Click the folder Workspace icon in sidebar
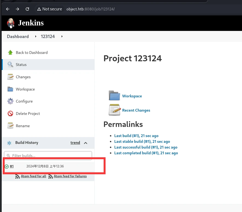 10,89
